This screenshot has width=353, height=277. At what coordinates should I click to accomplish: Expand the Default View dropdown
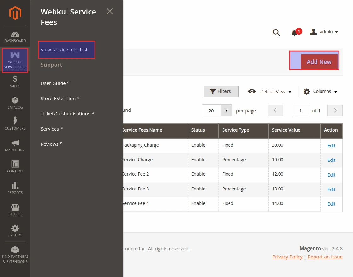pos(276,91)
